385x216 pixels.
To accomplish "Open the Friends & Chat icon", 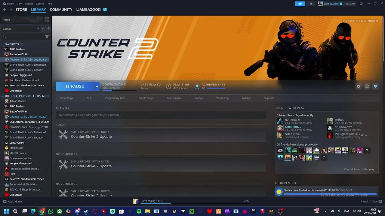I will point(380,201).
